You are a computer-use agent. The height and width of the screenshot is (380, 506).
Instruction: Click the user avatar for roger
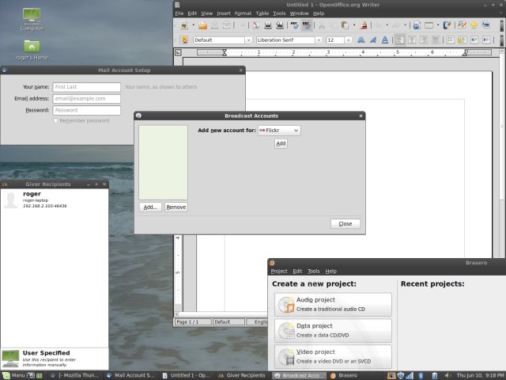point(11,199)
